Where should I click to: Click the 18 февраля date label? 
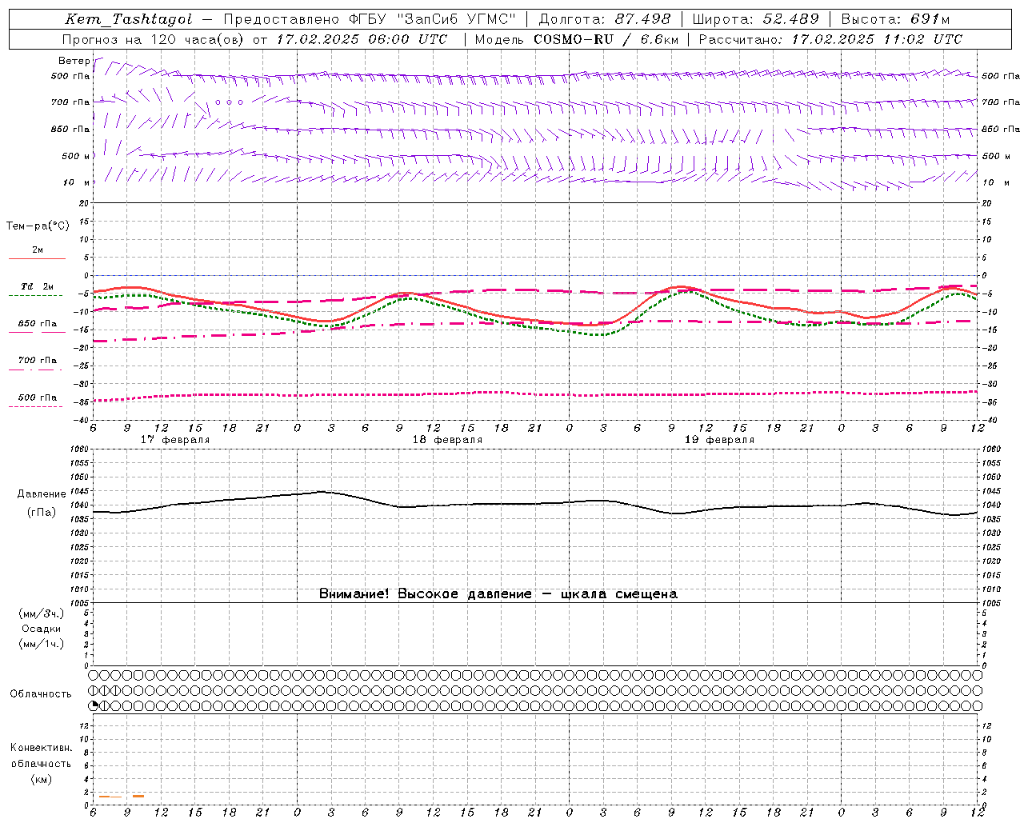(x=447, y=440)
